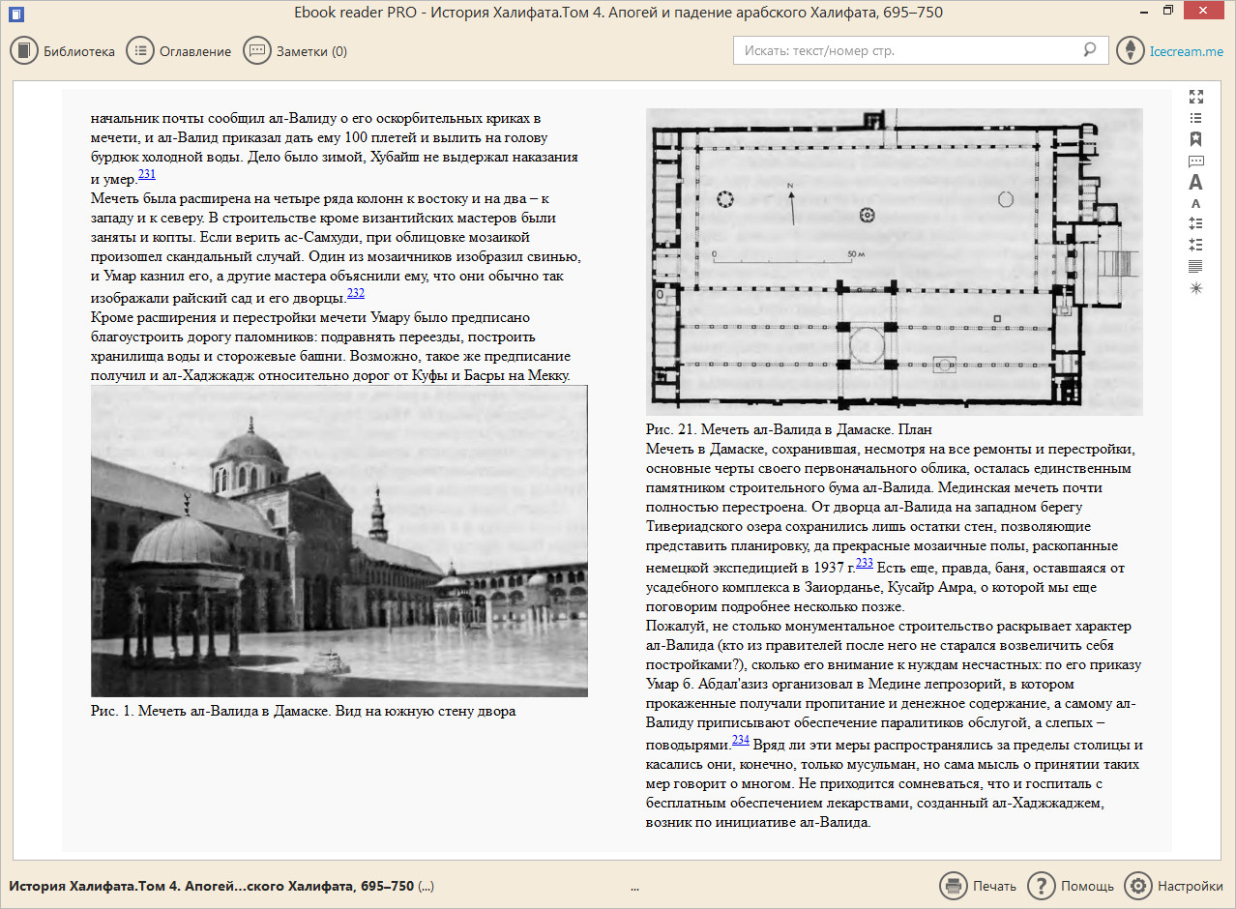Screen dimensions: 1236x909
Task: Open the Библиотека library
Action: [64, 51]
